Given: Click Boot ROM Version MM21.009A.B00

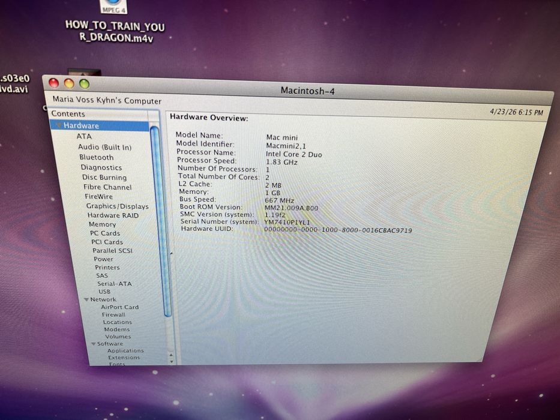Looking at the screenshot, I should coord(291,208).
